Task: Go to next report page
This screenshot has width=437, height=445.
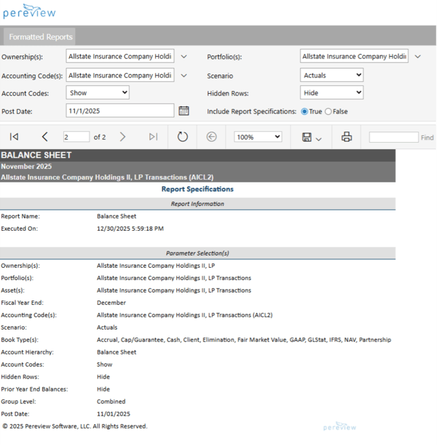Action: (123, 137)
